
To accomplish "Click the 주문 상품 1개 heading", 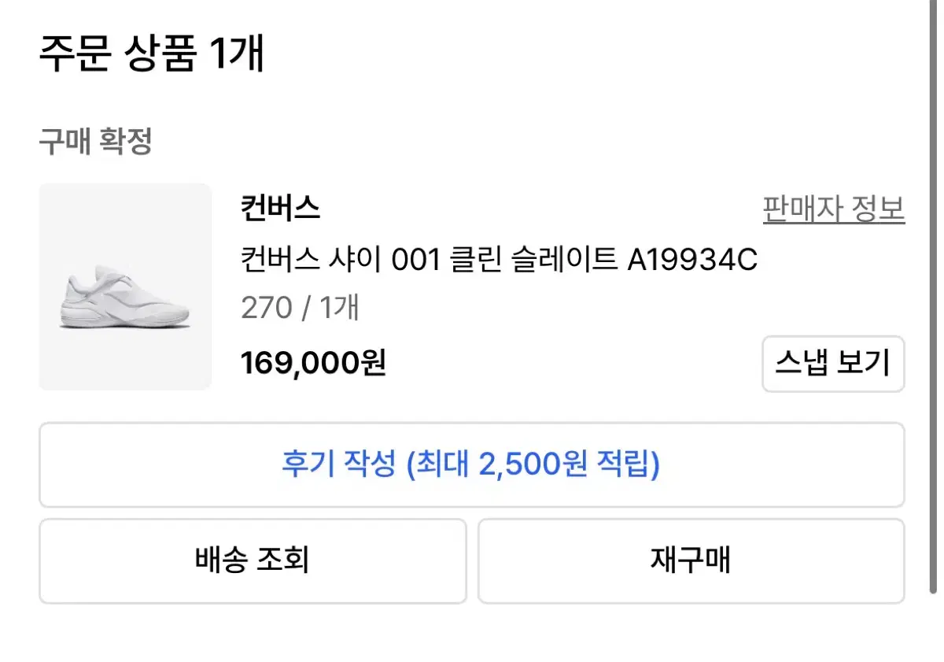I will tap(152, 54).
